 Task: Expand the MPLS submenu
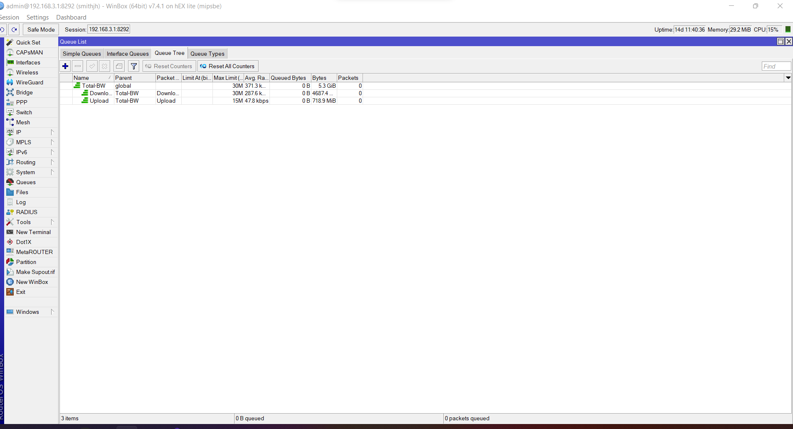pyautogui.click(x=31, y=142)
